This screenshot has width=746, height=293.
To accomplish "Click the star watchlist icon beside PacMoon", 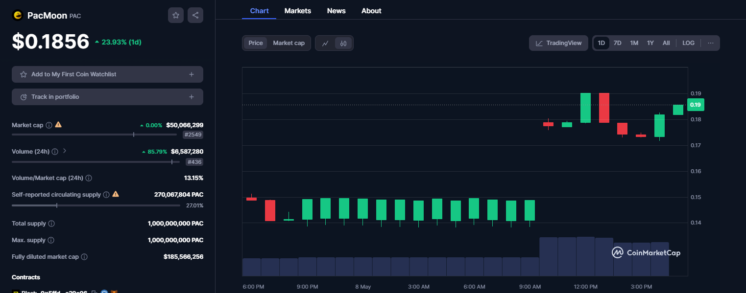I will click(175, 15).
